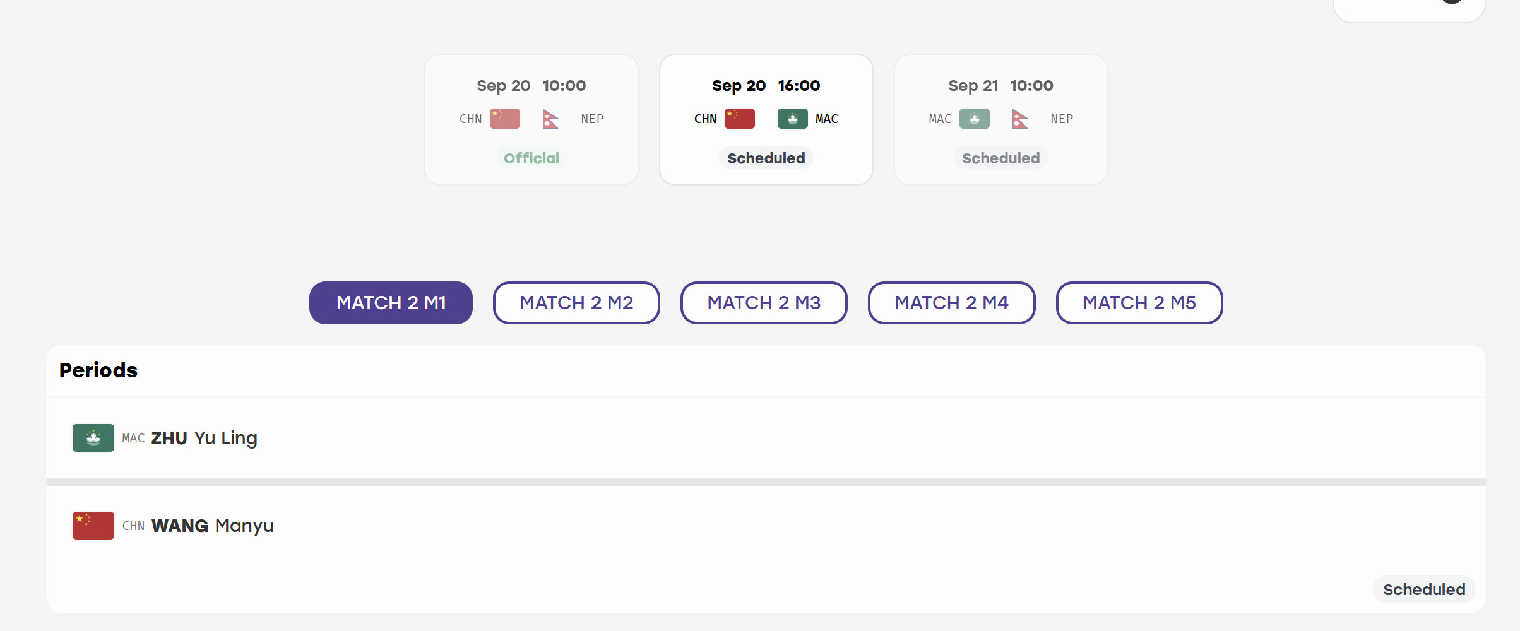The width and height of the screenshot is (1520, 631).
Task: Click Macau flag in the Sep 20 16:00 card
Action: 792,119
